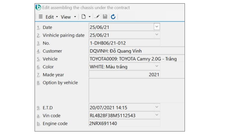This screenshot has height=136, width=231.
Task: Click the refresh icon in toolbar
Action: tap(112, 17)
